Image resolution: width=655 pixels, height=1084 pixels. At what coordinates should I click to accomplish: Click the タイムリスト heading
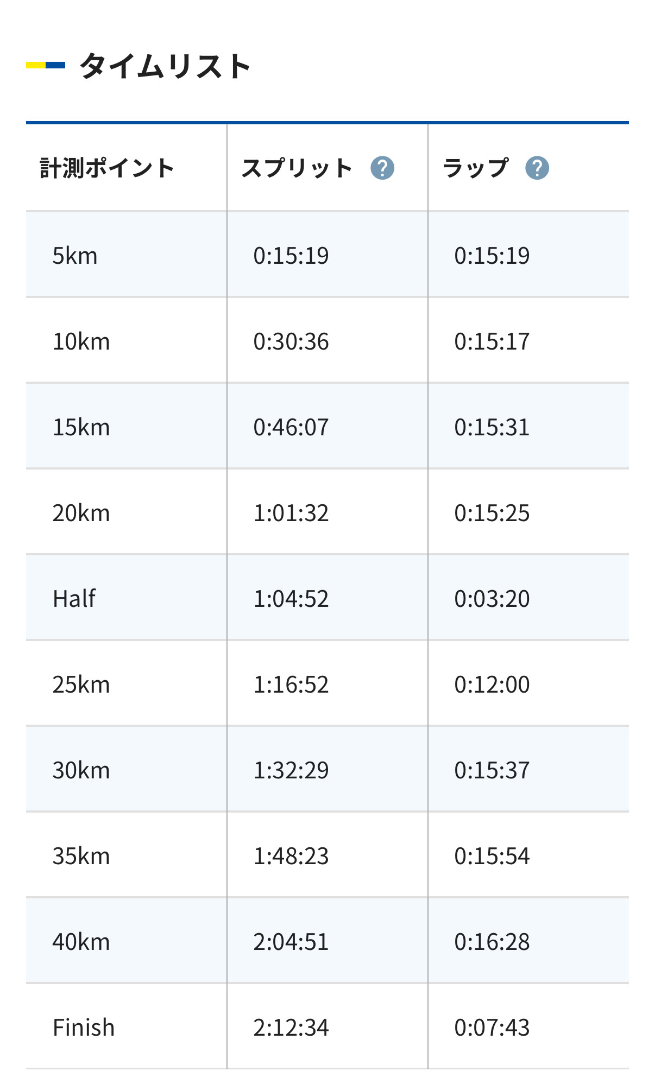[x=165, y=66]
